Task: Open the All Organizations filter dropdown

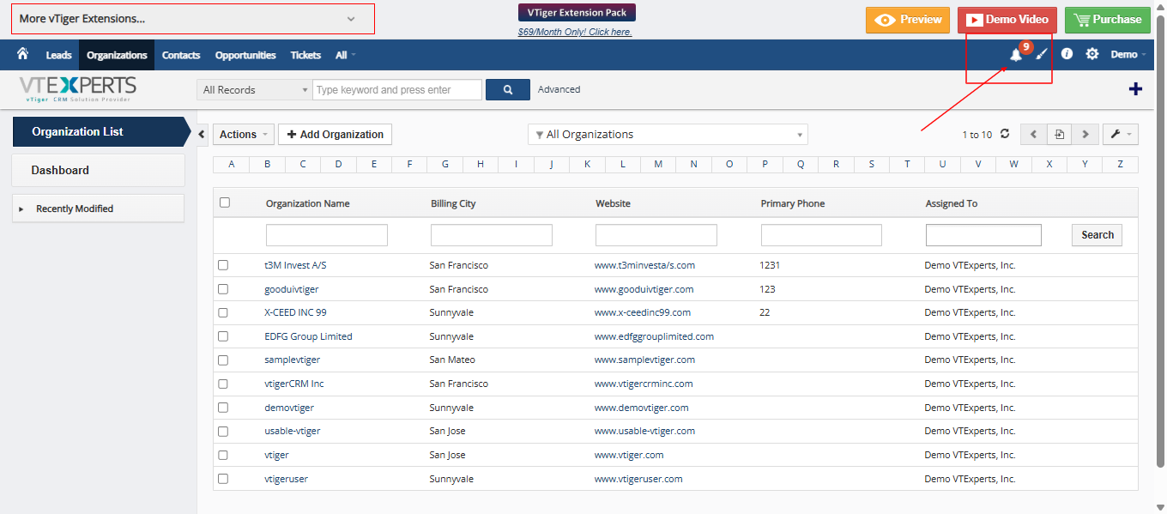Action: coord(668,135)
